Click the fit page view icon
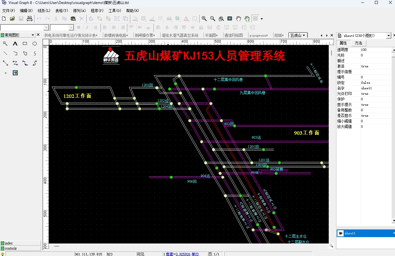The image size is (395, 256). [230, 19]
